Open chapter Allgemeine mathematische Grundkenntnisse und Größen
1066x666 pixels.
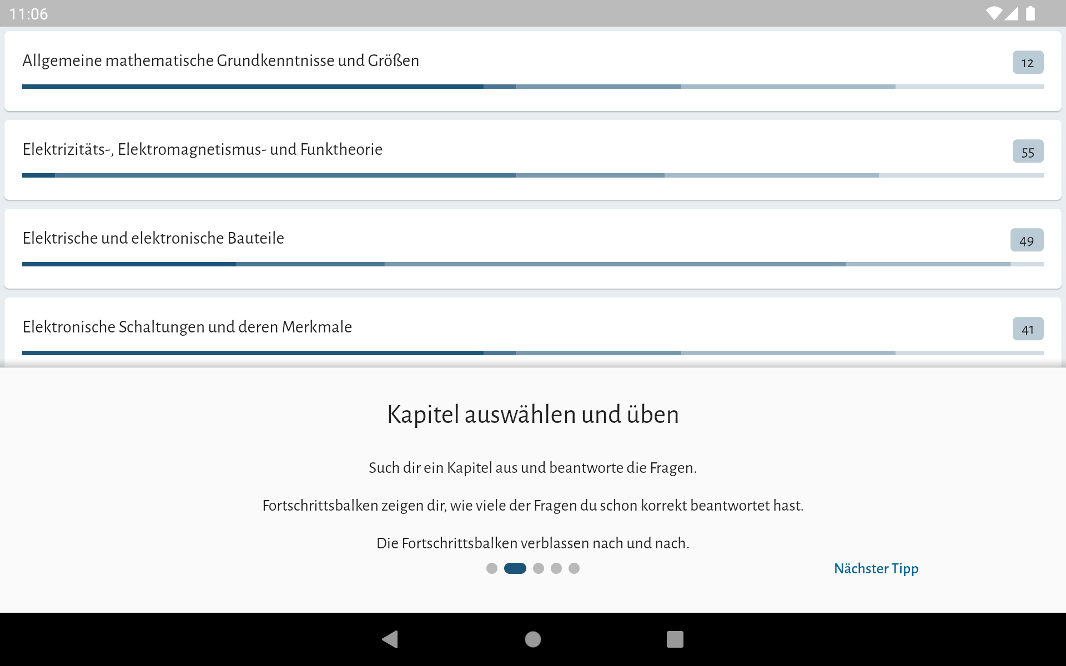click(x=220, y=60)
